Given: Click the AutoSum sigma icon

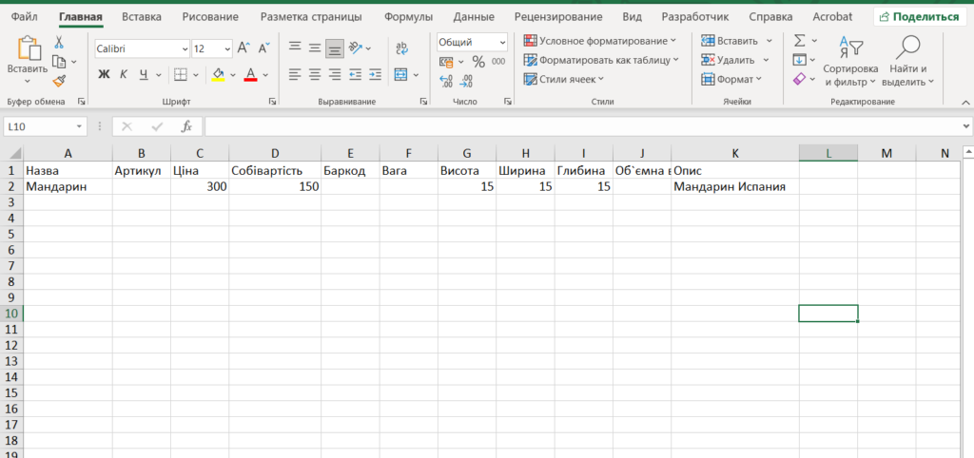Looking at the screenshot, I should click(x=800, y=41).
